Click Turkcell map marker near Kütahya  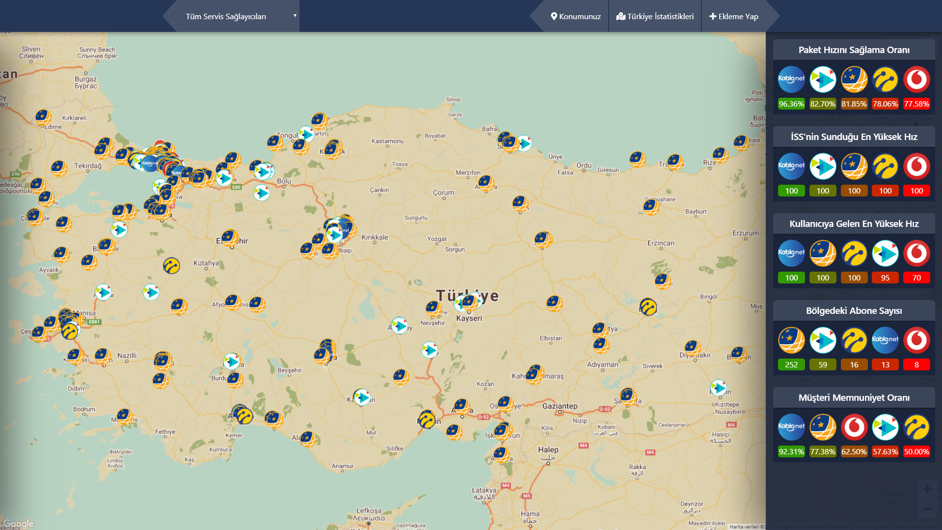click(x=171, y=266)
